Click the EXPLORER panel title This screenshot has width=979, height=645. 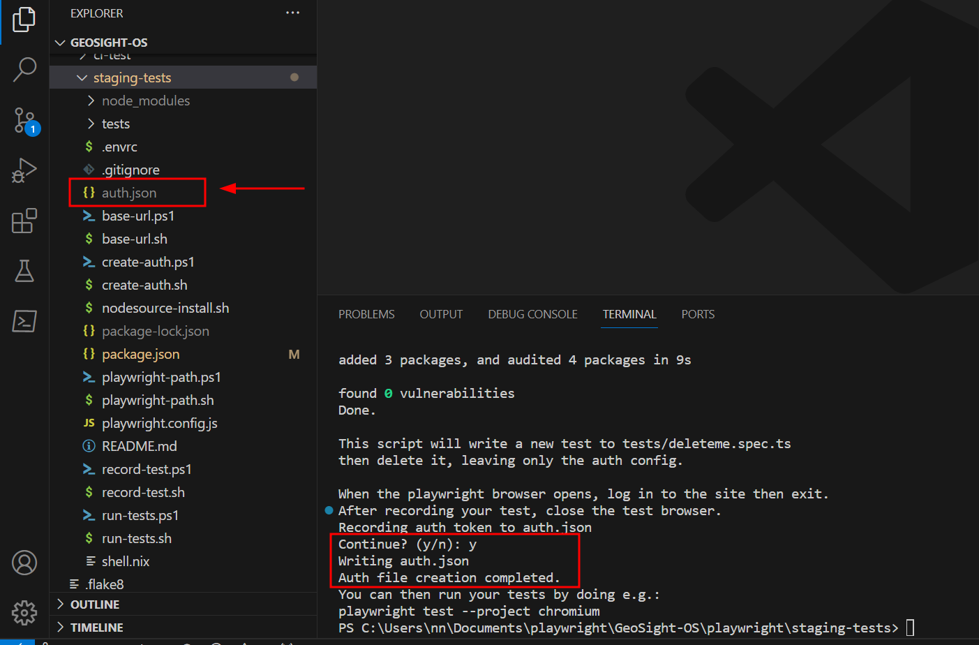pos(96,13)
